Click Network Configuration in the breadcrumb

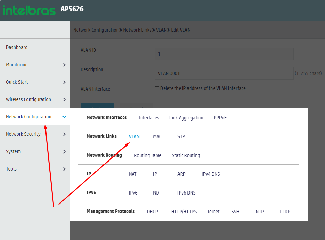pos(96,30)
